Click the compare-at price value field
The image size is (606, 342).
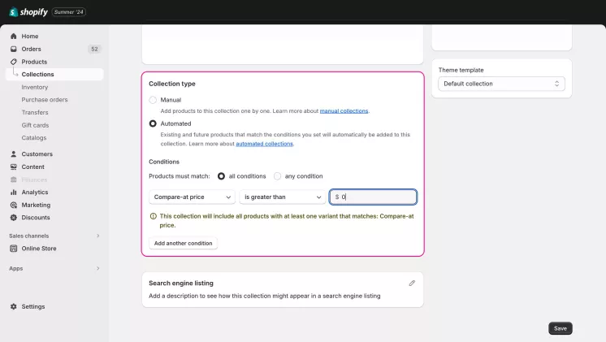coord(377,197)
